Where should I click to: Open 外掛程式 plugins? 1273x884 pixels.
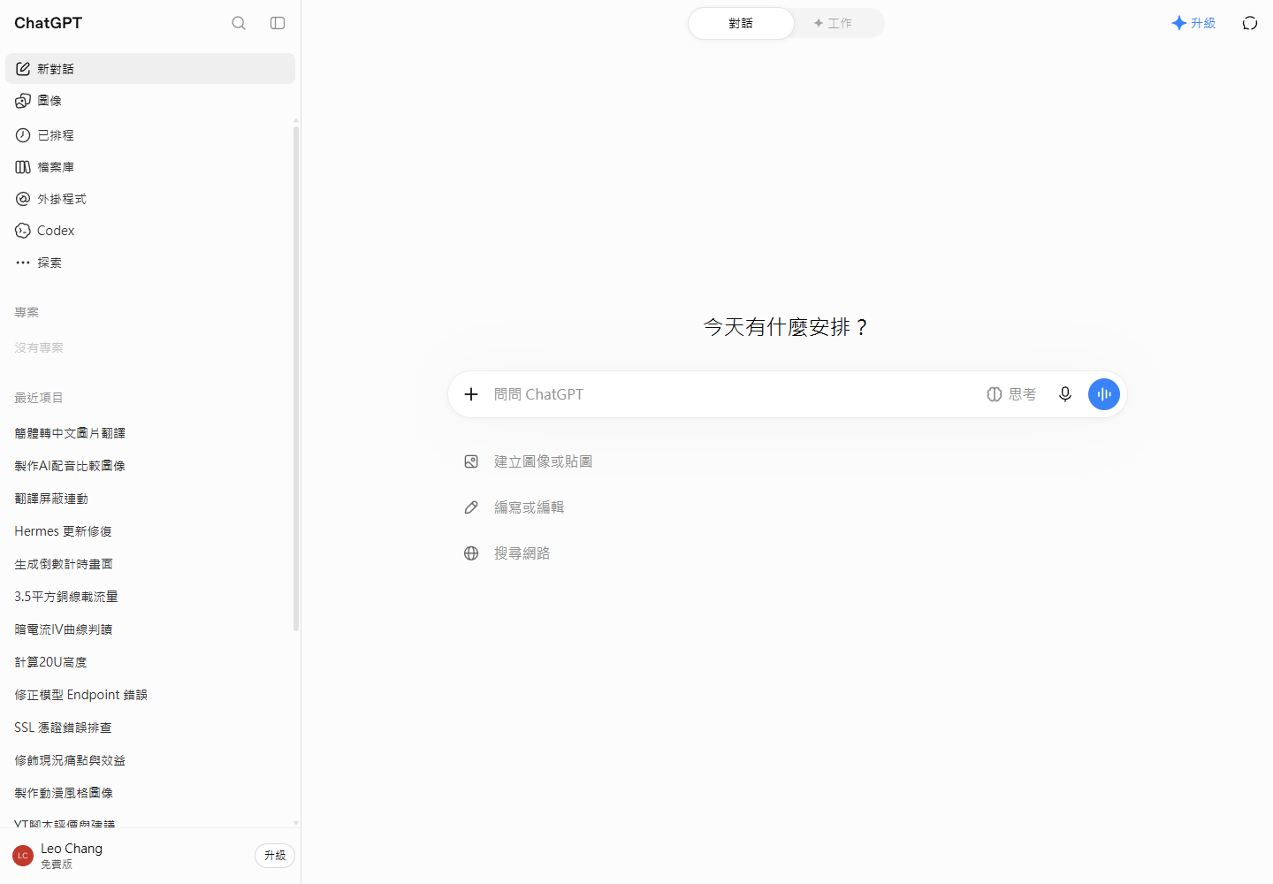coord(150,199)
